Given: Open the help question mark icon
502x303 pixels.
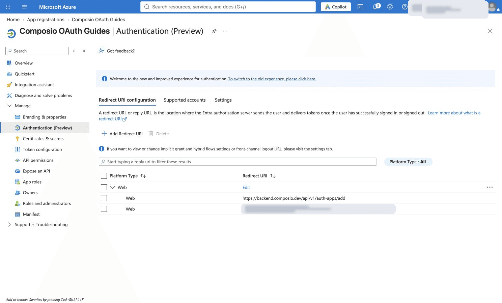Looking at the screenshot, I should [405, 7].
